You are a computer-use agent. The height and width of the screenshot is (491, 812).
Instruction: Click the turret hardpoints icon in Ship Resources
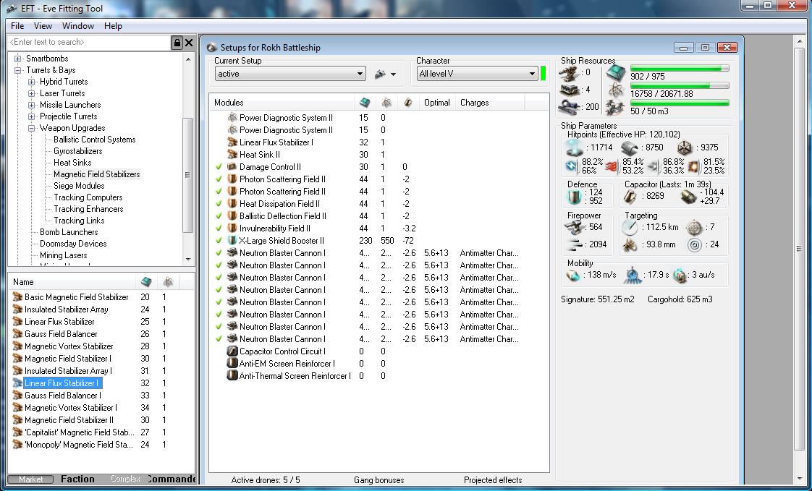[x=570, y=73]
